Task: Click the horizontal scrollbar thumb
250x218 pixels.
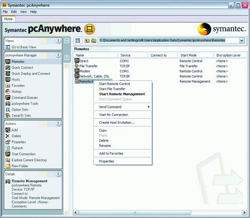Action: tap(135, 213)
